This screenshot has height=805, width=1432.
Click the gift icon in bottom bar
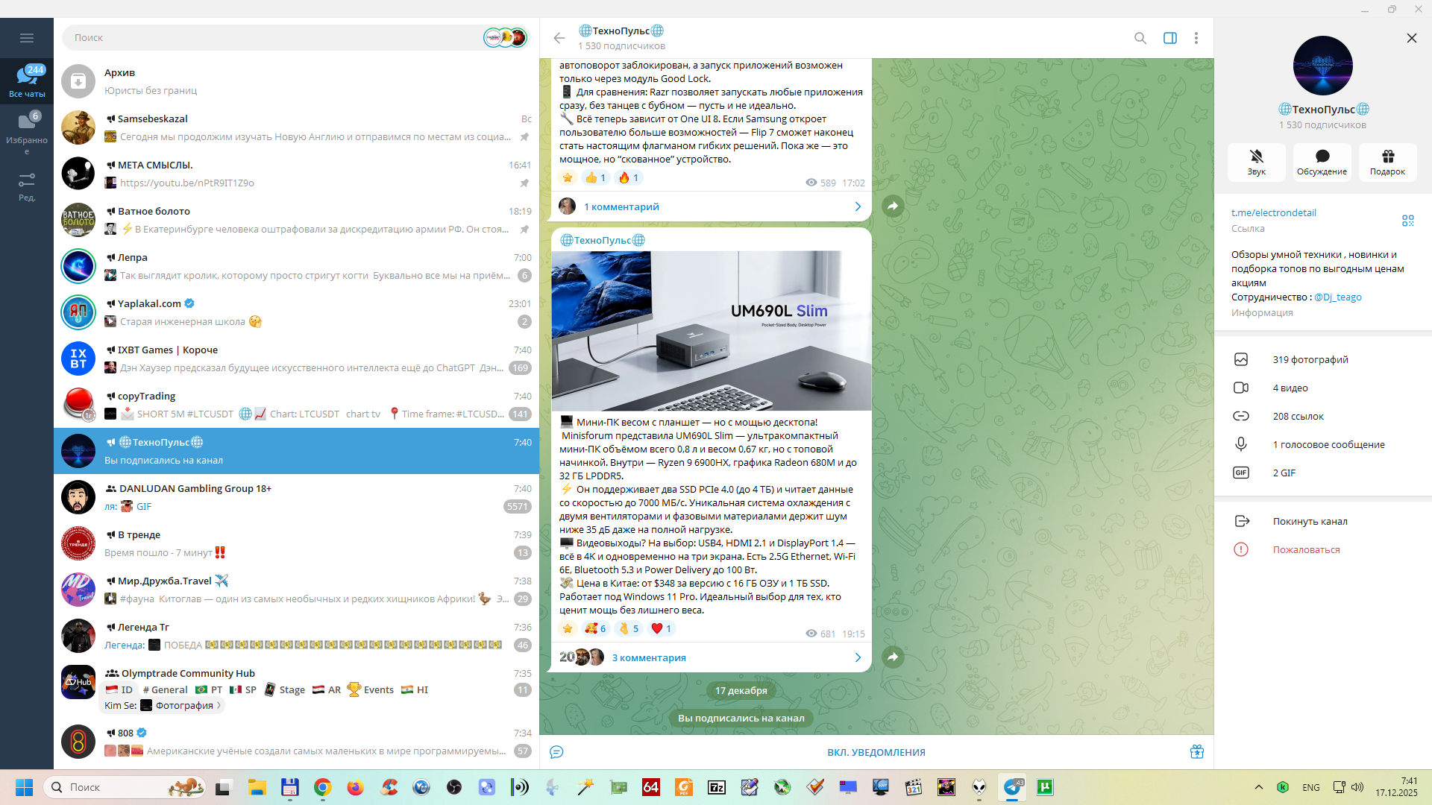(x=1196, y=752)
